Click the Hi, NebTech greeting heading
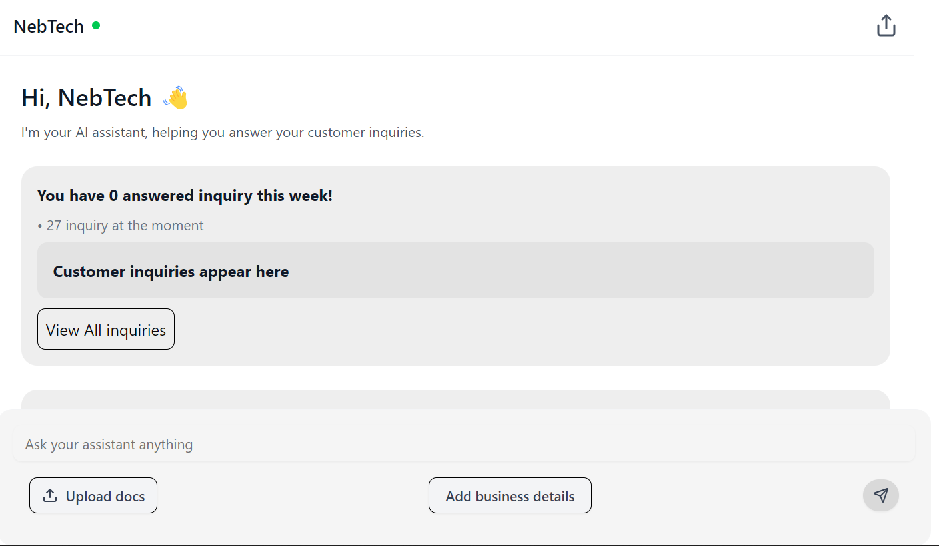Viewport: 939px width, 546px height. click(87, 98)
